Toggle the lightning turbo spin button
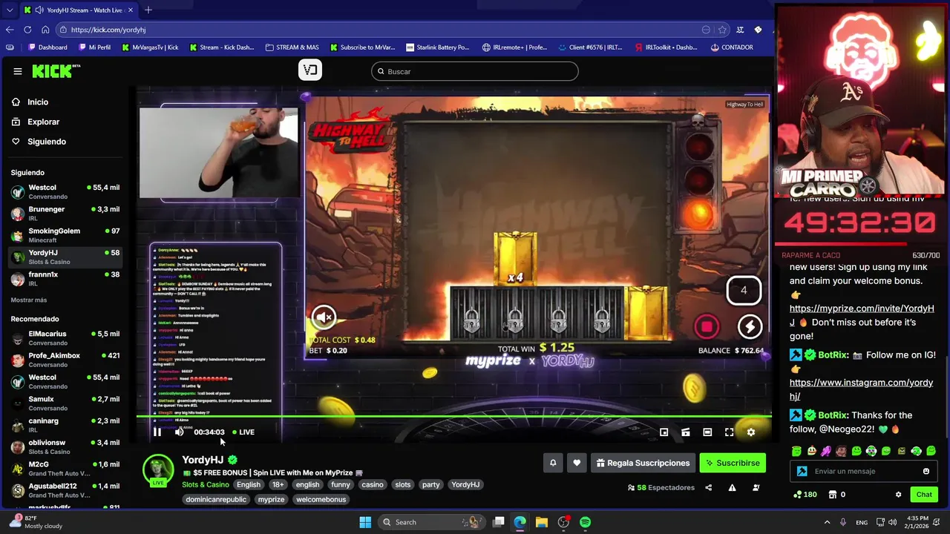The width and height of the screenshot is (950, 534). pyautogui.click(x=750, y=326)
